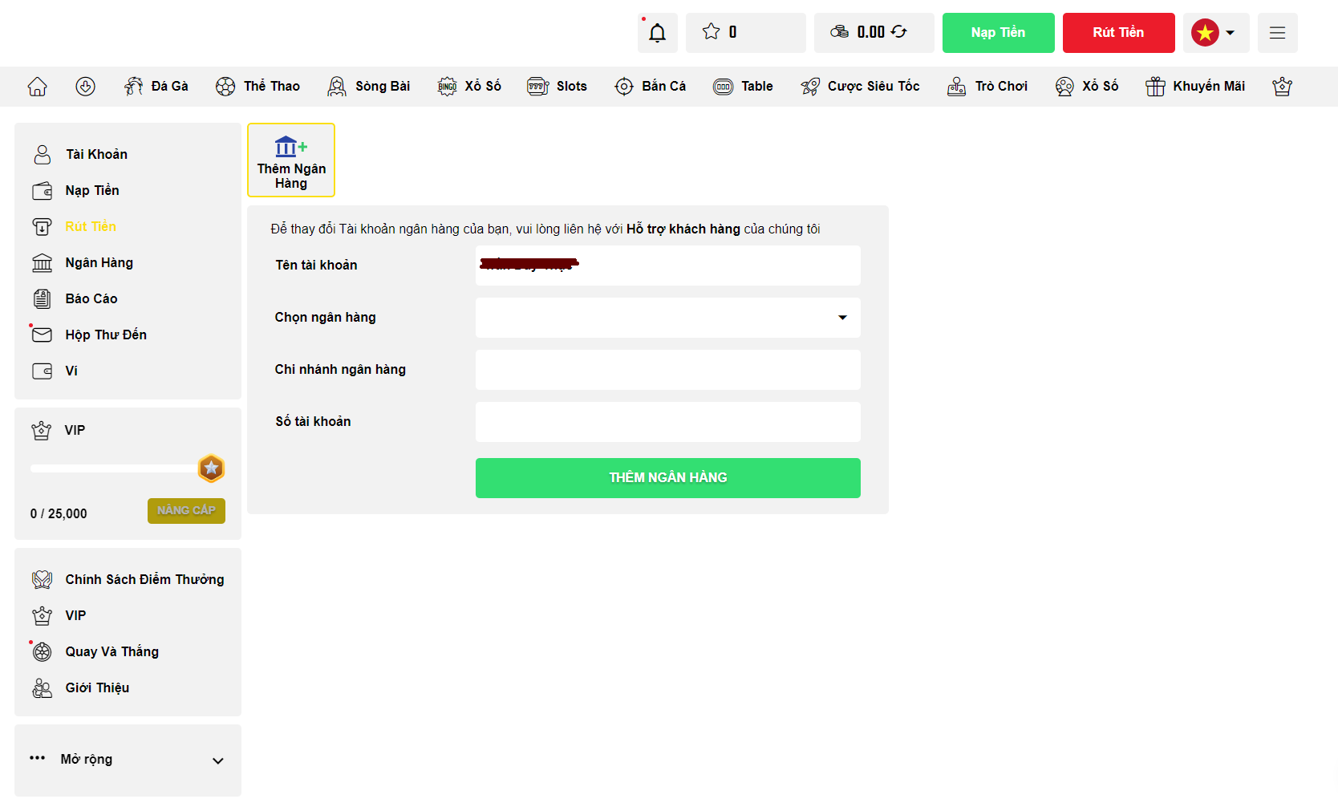Open the Thể Thao menu
The image size is (1338, 807).
point(257,87)
